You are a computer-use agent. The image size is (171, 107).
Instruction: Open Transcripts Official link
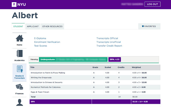pos(107,38)
